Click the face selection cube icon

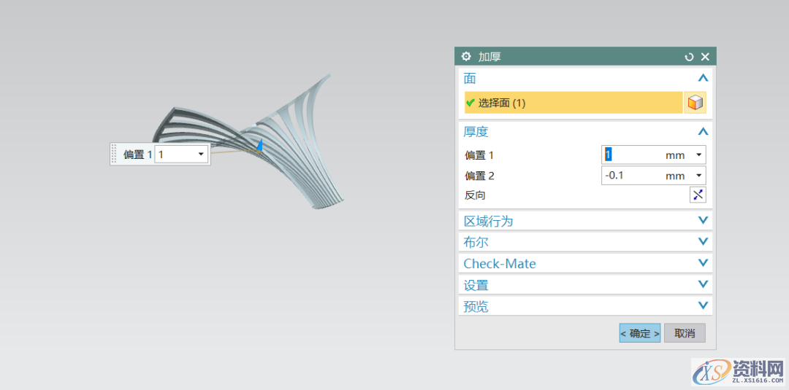pos(695,103)
